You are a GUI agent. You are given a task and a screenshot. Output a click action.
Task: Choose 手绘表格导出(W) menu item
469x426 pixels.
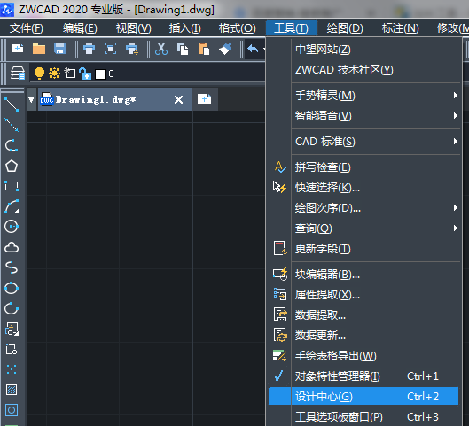[363, 356]
